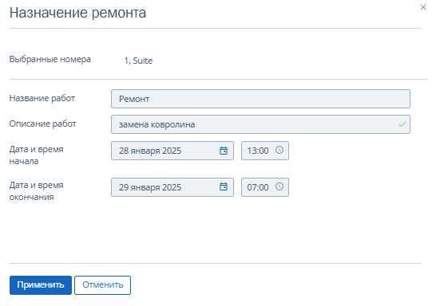Set the start time field 13:00
Screen dimensions: 432x306
point(265,151)
